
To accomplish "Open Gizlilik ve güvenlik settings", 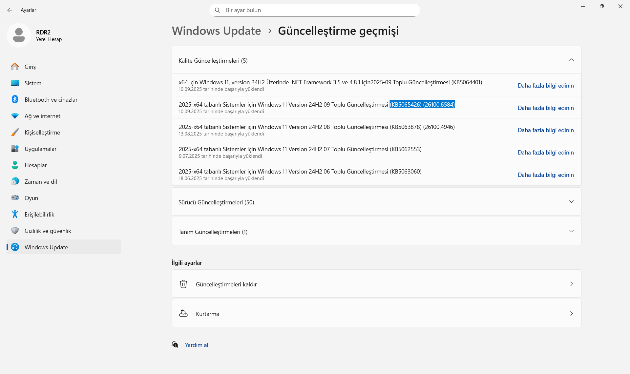I will [64, 231].
